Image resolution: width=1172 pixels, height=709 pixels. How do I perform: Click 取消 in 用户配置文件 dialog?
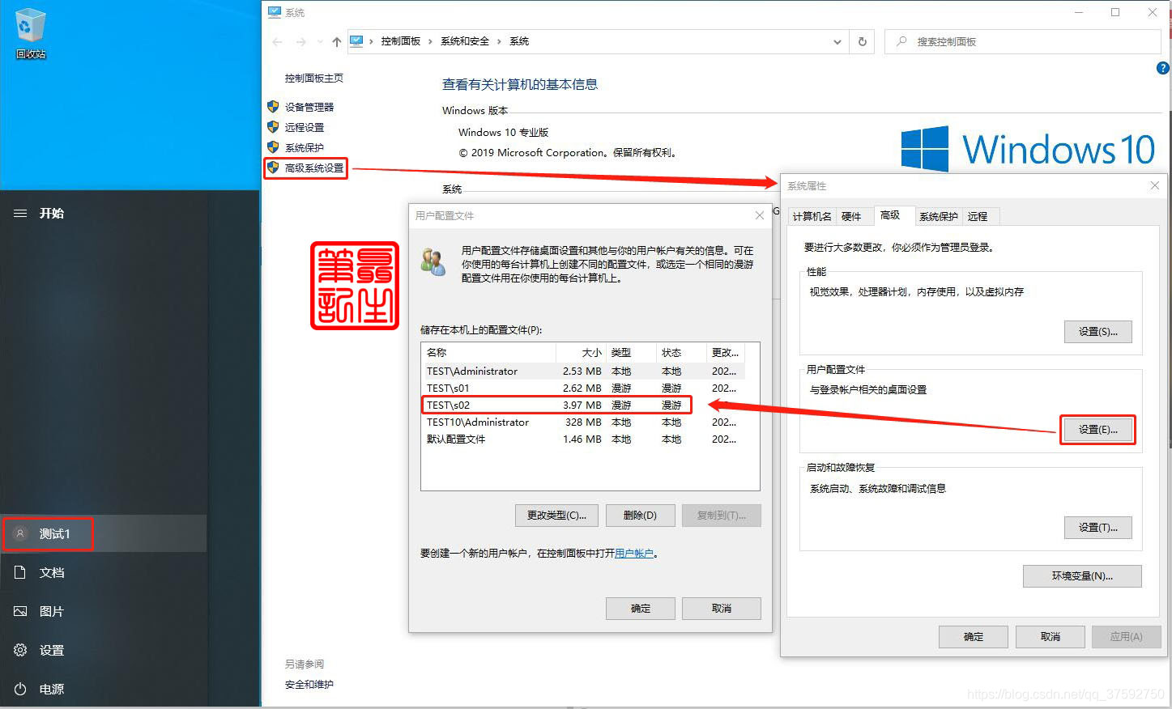pos(721,609)
